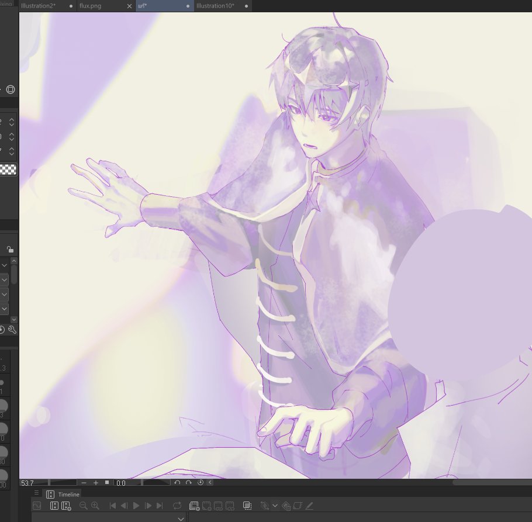Click the new timeline icon
Screen dimensions: 532x522
[54, 506]
